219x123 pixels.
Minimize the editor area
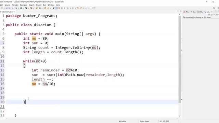[x=178, y=11]
